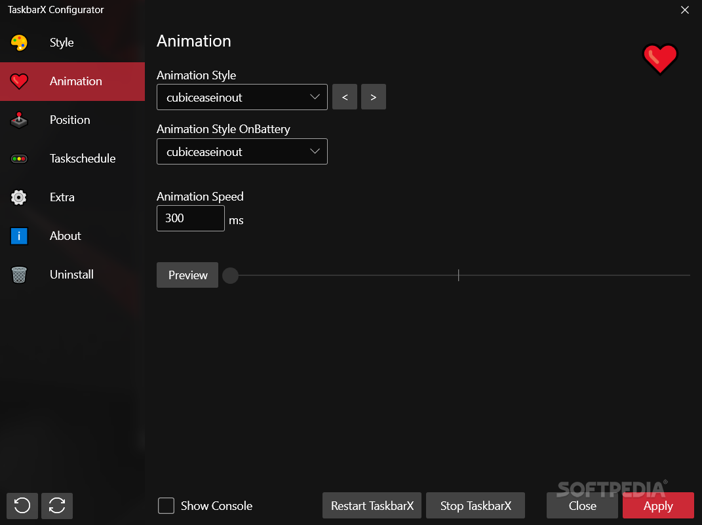Image resolution: width=702 pixels, height=525 pixels.
Task: Click the Uninstall trash can icon
Action: (x=19, y=275)
